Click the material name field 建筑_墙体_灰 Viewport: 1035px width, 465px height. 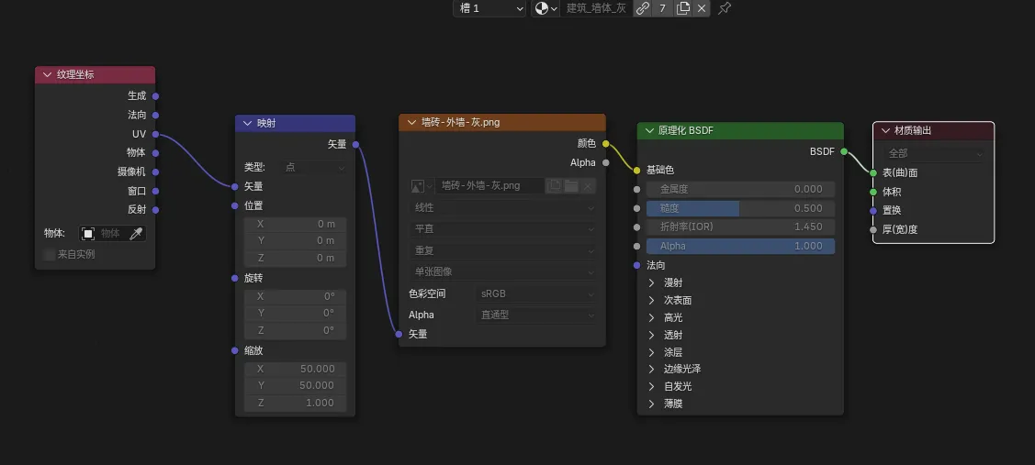(595, 8)
